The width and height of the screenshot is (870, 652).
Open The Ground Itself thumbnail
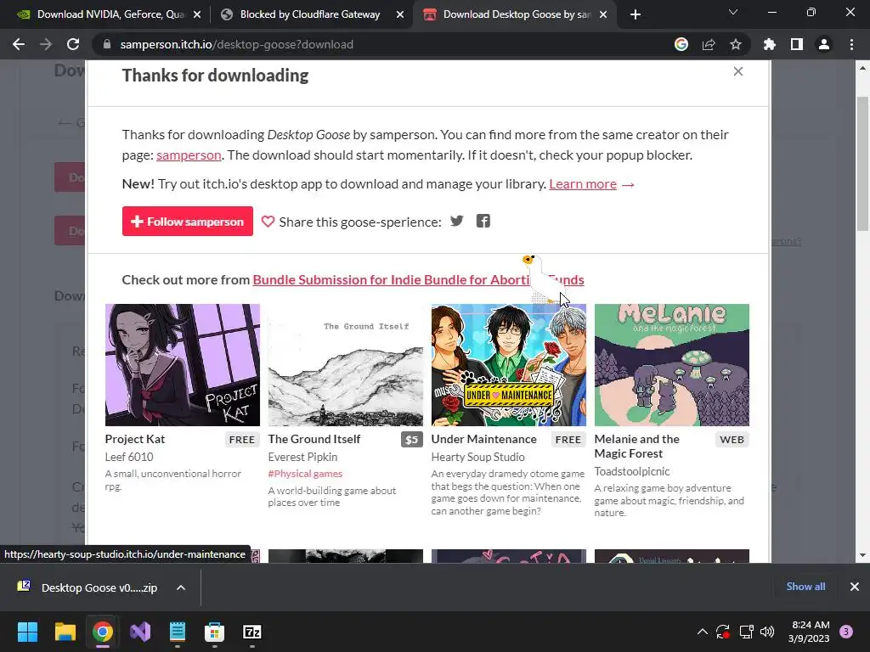click(346, 365)
